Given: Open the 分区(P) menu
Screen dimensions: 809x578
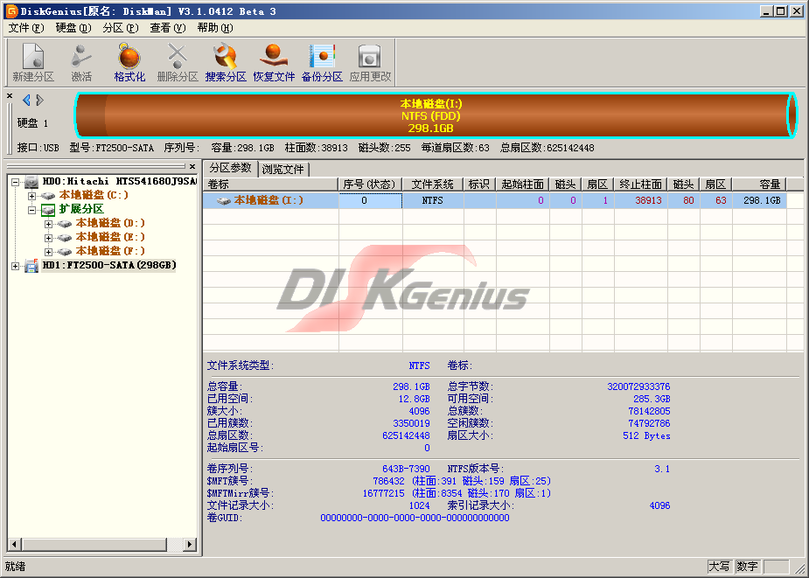Looking at the screenshot, I should click(120, 28).
